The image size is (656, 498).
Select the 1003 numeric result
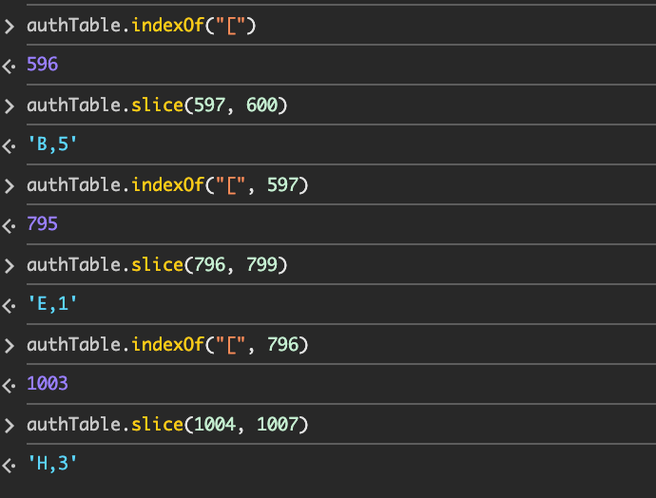click(48, 385)
